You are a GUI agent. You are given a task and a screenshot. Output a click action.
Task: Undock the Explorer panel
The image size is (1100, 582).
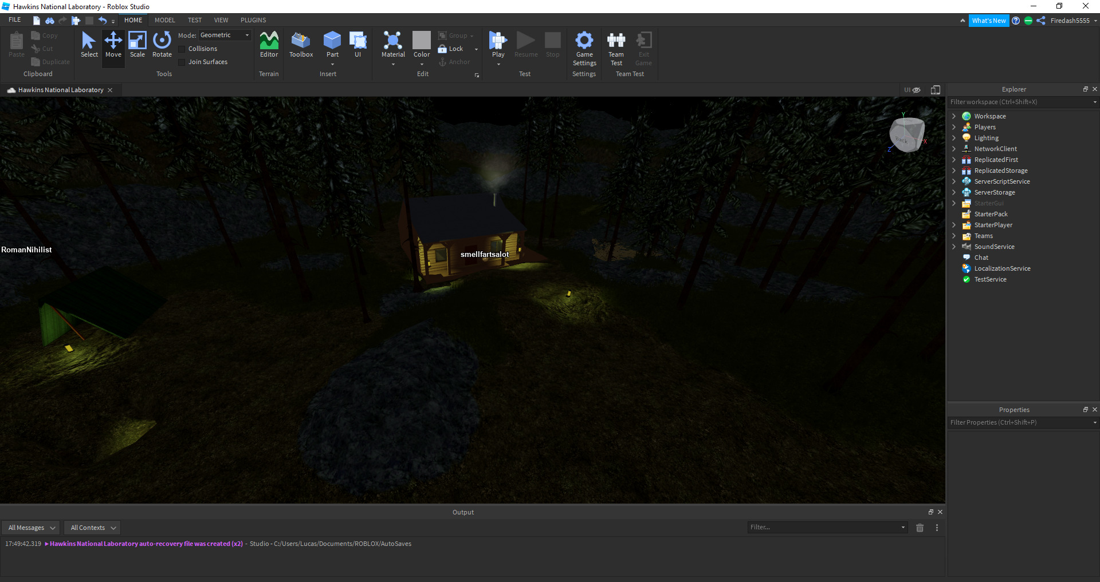[1085, 89]
